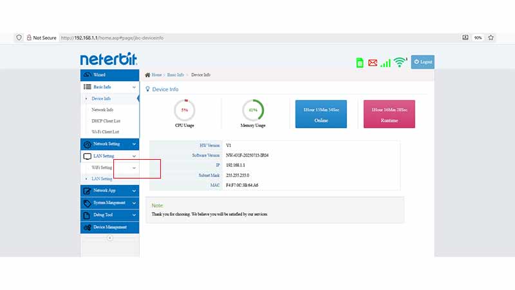Click the Not Secure lock icon

[x=29, y=37]
